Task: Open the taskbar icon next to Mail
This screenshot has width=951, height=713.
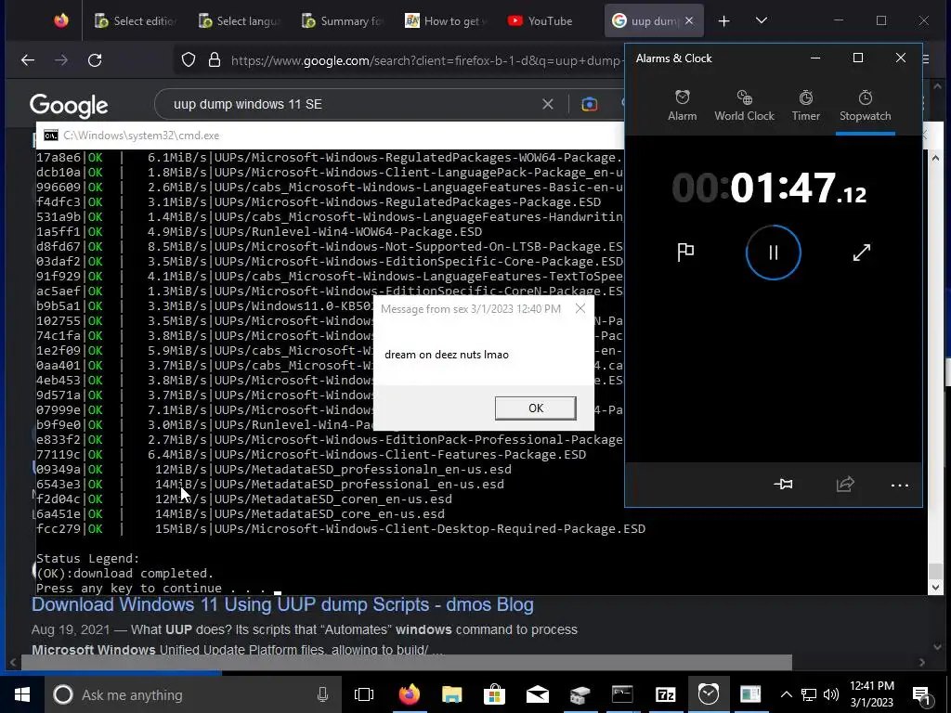Action: point(580,694)
